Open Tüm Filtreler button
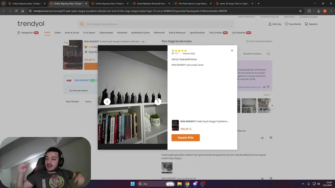This screenshot has height=188, width=335. click(x=72, y=102)
